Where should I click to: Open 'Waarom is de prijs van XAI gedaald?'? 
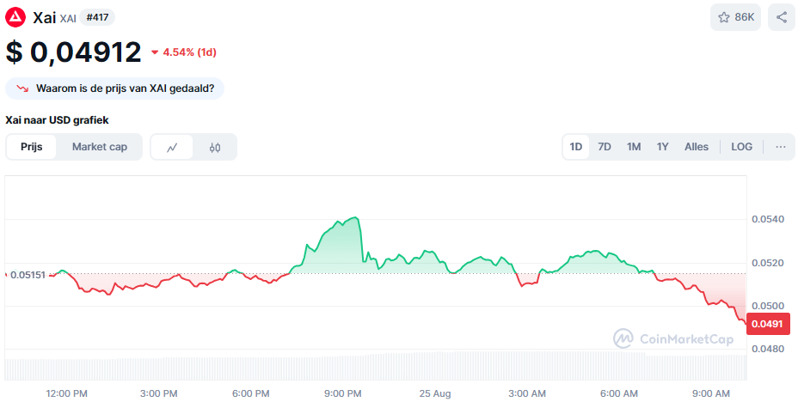coord(114,88)
